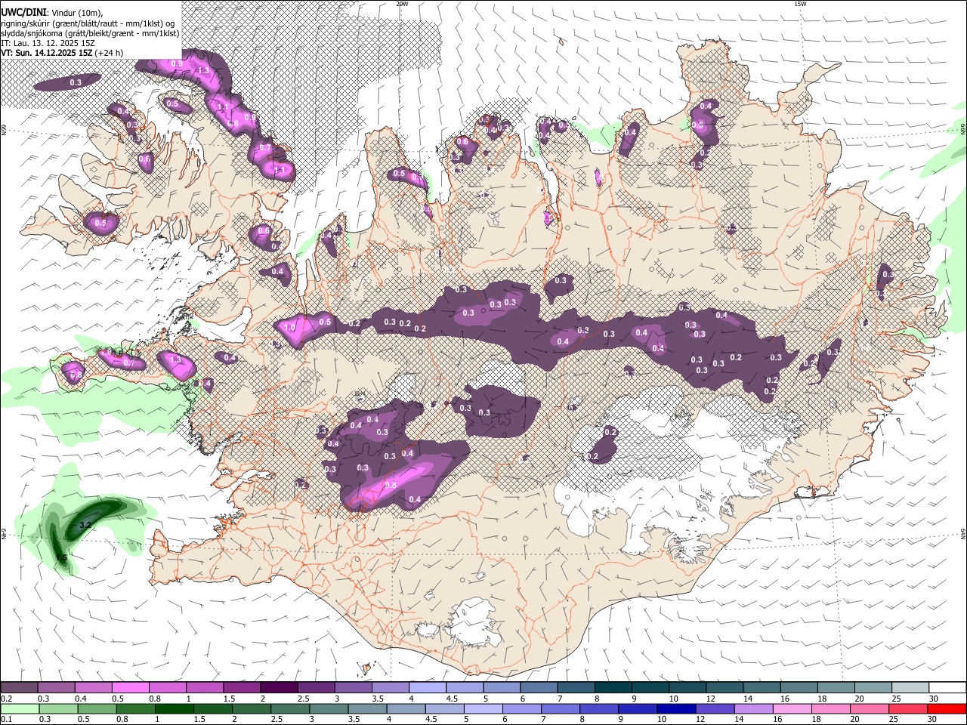Click the '0.2' label of the snow legend
Viewport: 967px width, 725px height.
[7, 699]
